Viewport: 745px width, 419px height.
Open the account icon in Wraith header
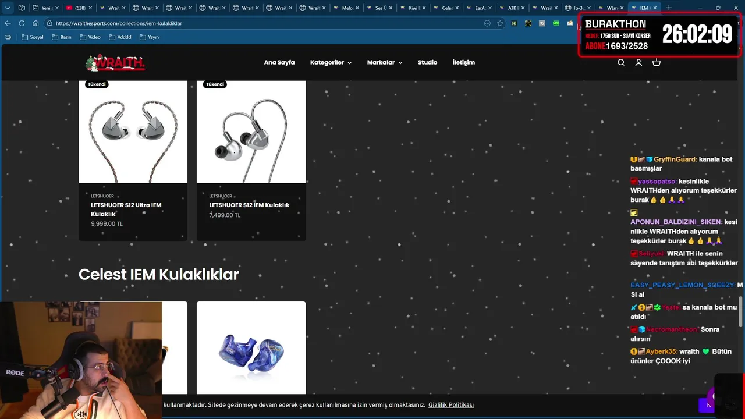[638, 62]
